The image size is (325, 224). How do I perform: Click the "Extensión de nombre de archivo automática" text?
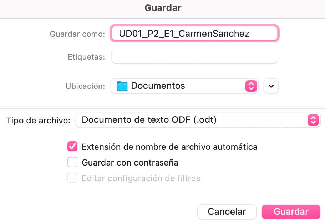[169, 147]
